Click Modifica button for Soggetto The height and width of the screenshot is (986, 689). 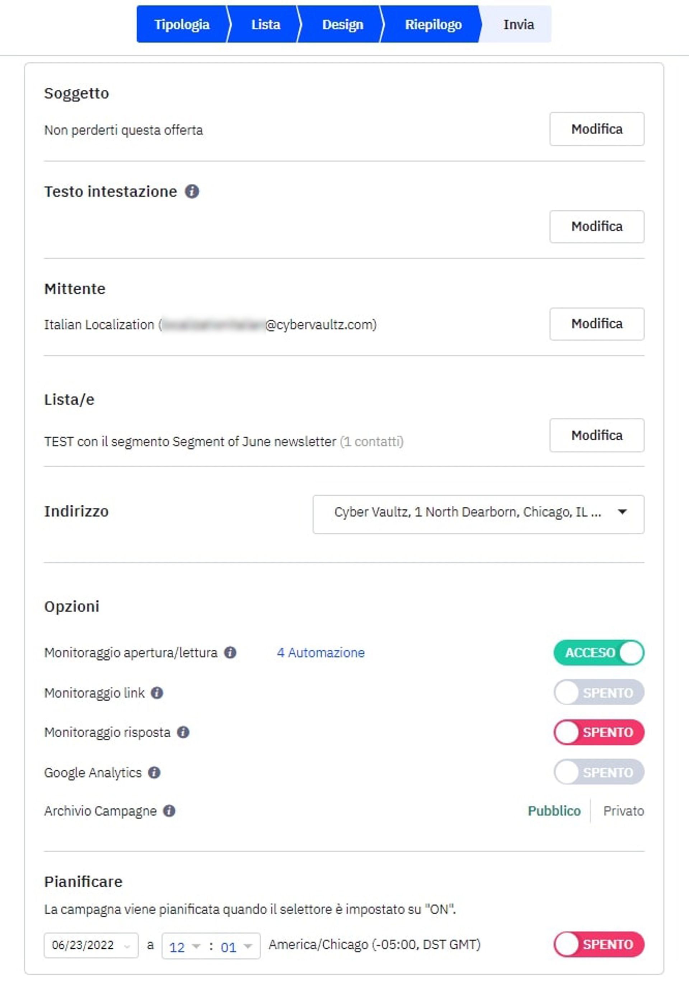click(x=596, y=129)
